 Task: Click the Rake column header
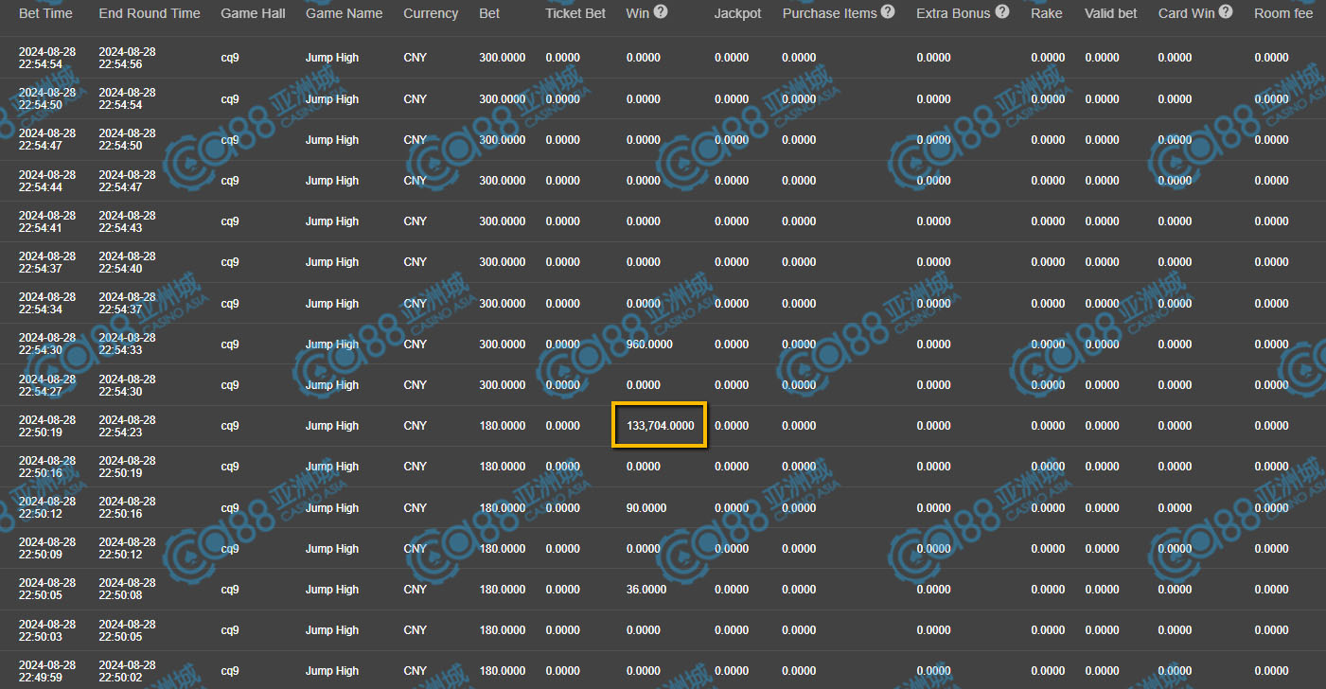tap(1047, 13)
